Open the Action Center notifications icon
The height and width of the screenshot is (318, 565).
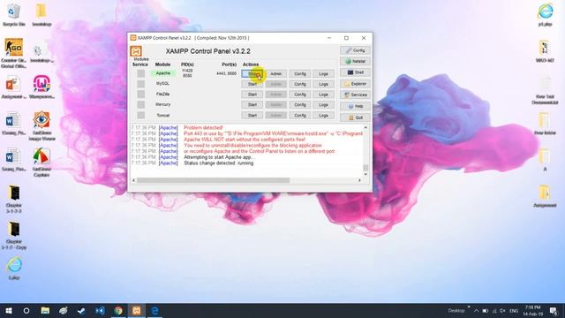click(554, 311)
